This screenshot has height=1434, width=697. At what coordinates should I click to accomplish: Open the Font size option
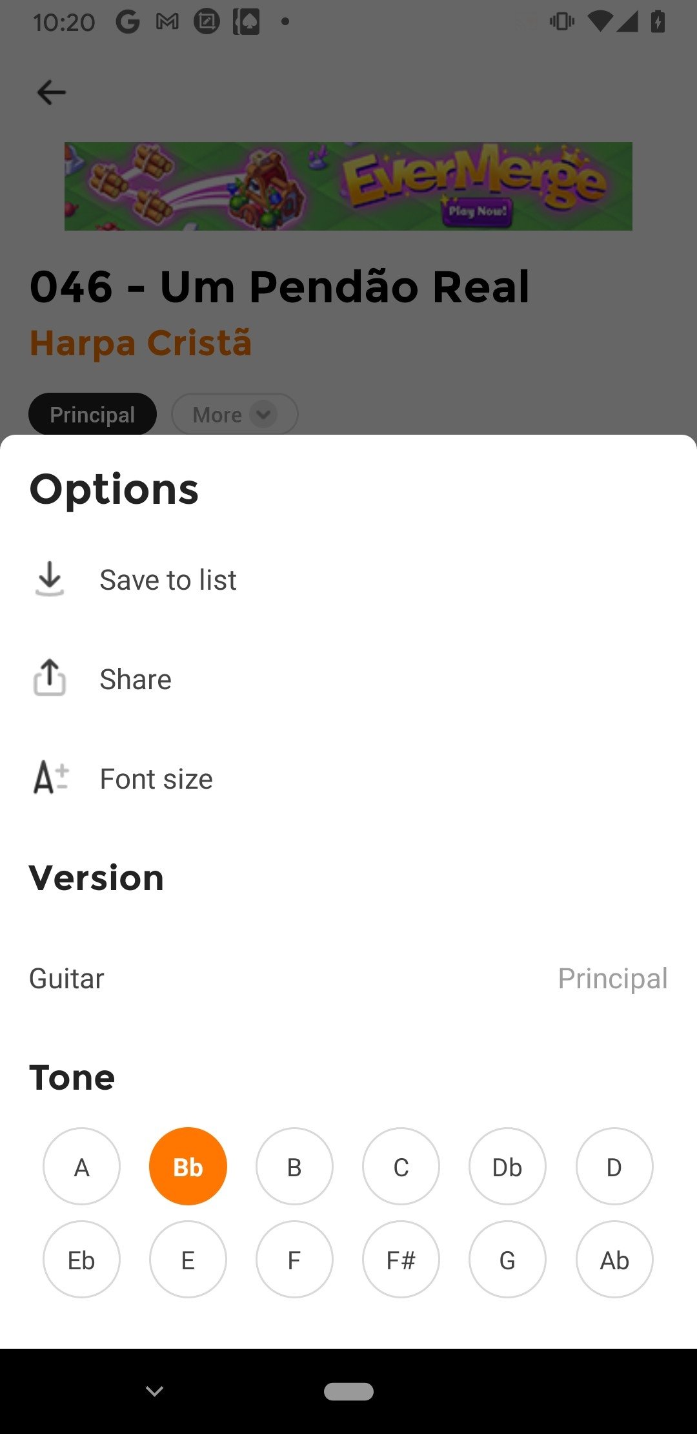coord(156,779)
